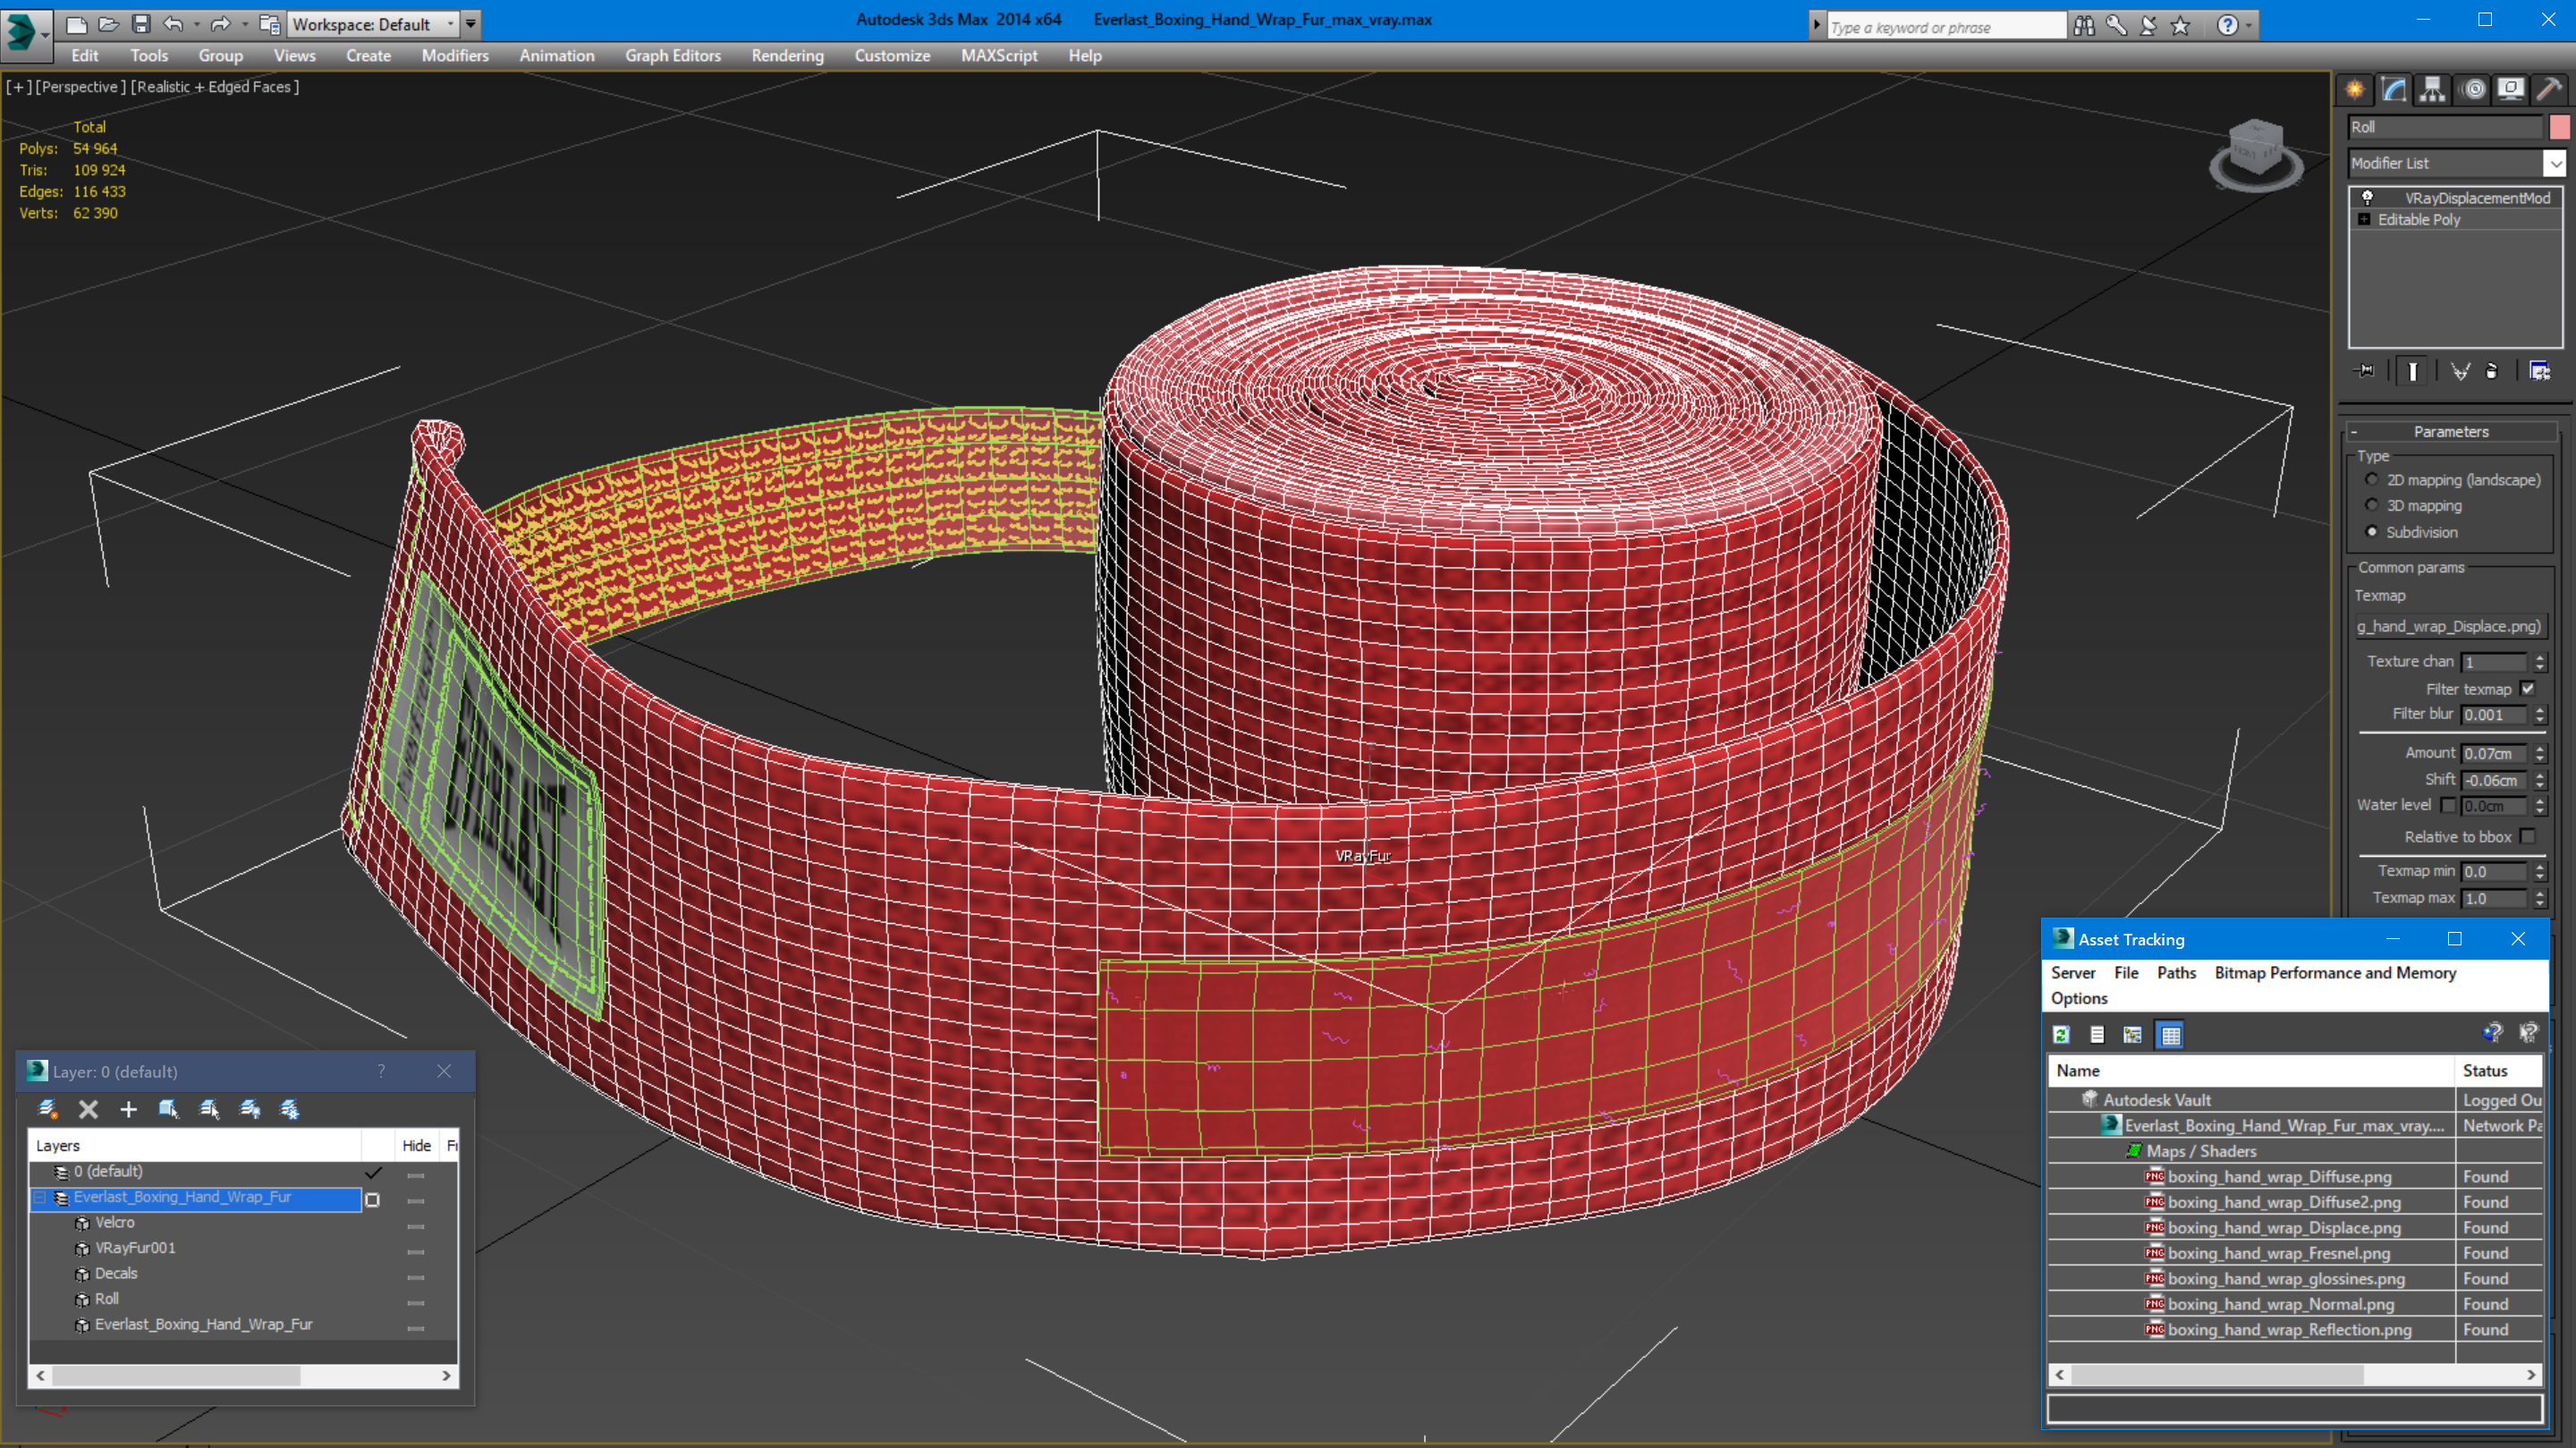
Task: Click Asset Tracking status log icon
Action: click(x=2097, y=1034)
